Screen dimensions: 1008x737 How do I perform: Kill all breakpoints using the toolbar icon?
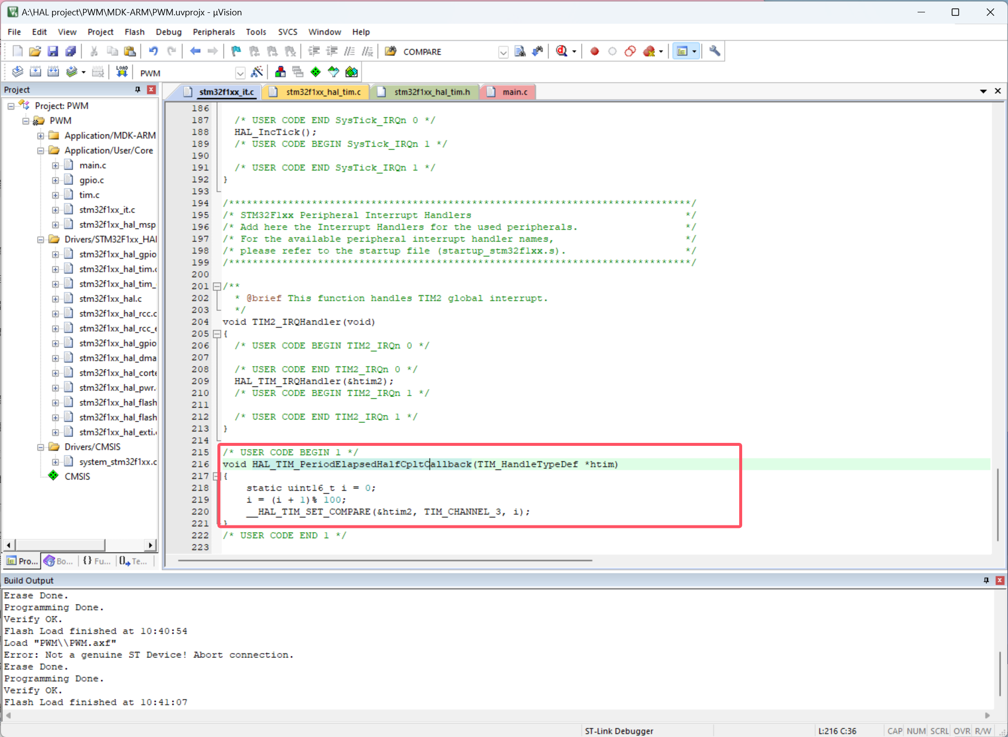point(649,51)
